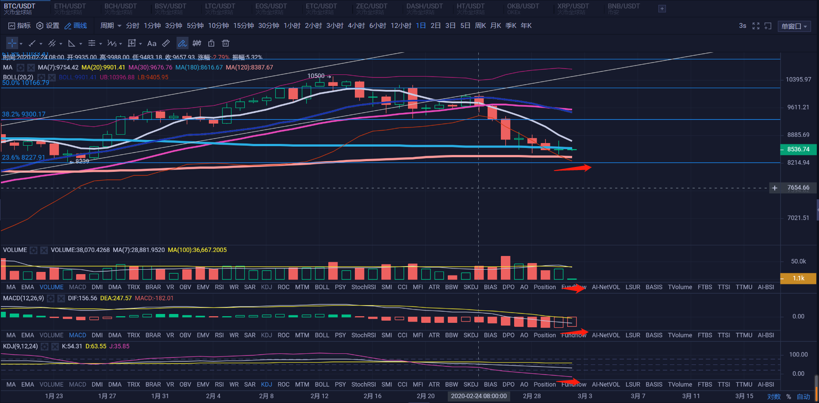
Task: Open the 单窗口 window layout dropdown
Action: tap(794, 26)
